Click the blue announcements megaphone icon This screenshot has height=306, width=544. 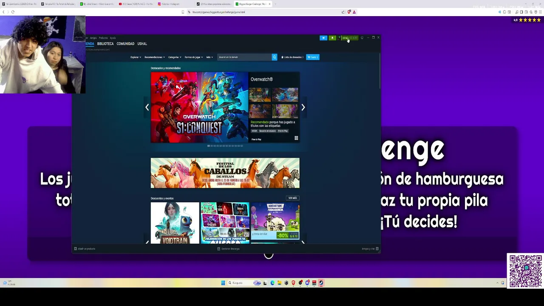[323, 38]
